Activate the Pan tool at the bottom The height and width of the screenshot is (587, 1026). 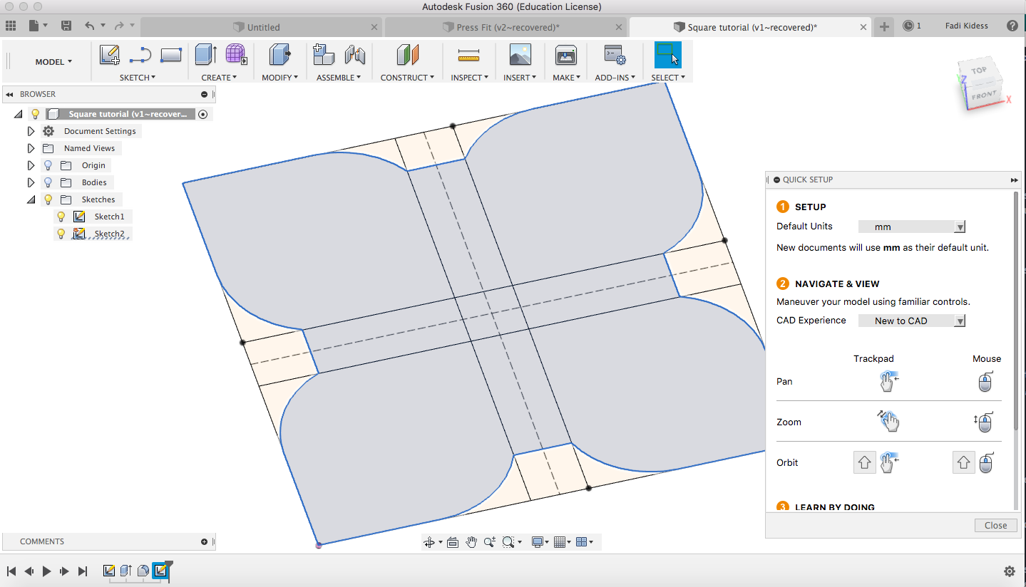pos(471,541)
